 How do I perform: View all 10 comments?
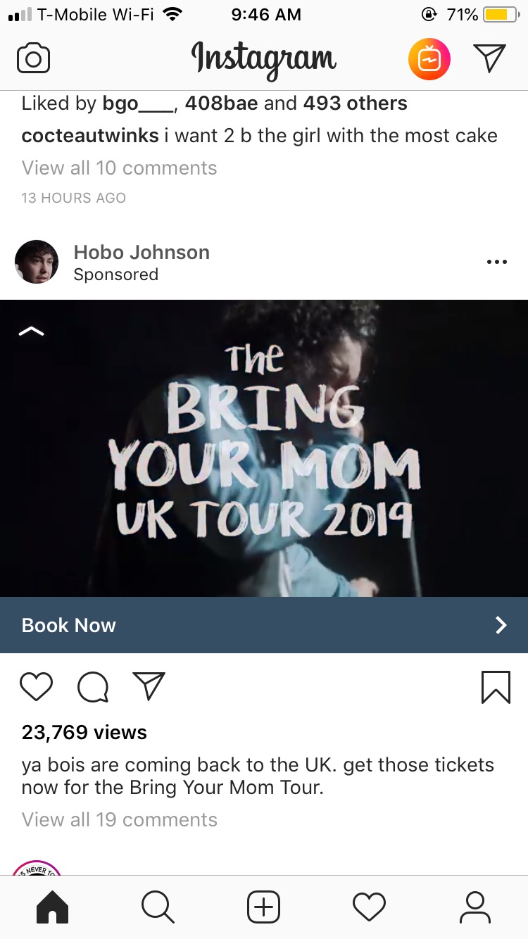(120, 168)
